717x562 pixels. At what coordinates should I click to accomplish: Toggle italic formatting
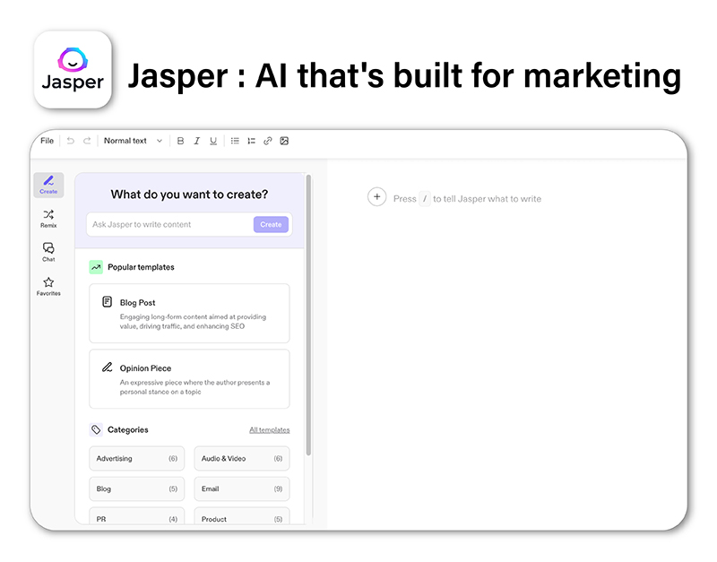coord(196,141)
